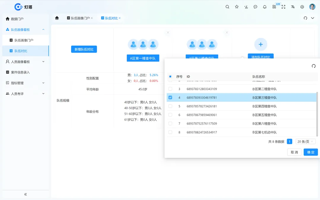Viewport: 320px width, 200px height.
Task: Expand 人员画像看板 menu group
Action: (43, 61)
